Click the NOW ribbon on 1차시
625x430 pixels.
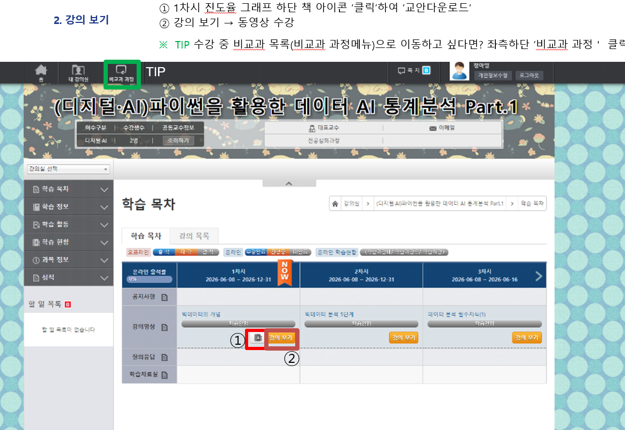click(x=284, y=272)
